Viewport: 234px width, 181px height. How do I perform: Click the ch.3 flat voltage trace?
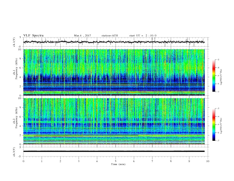tap(114, 151)
